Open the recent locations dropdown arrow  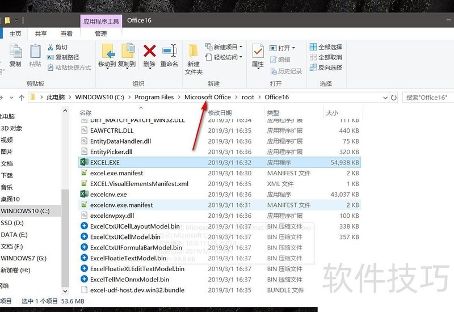pos(11,98)
